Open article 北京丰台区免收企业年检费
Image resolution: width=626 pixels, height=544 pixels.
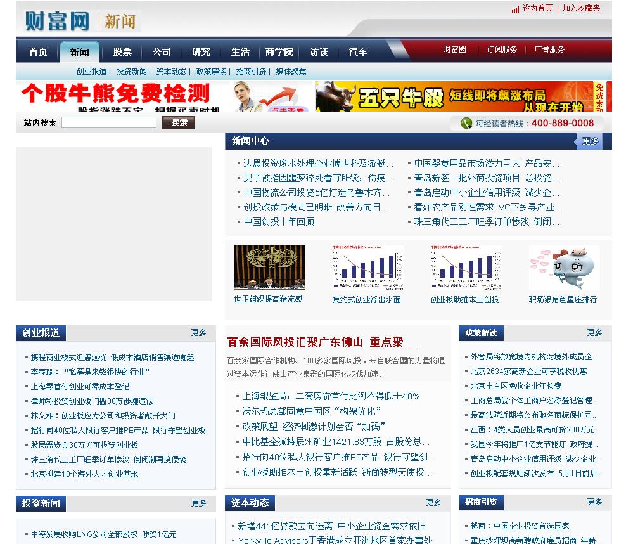click(x=516, y=386)
